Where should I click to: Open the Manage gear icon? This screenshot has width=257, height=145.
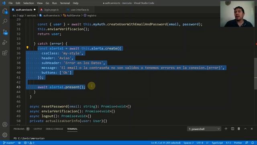click(x=5, y=135)
